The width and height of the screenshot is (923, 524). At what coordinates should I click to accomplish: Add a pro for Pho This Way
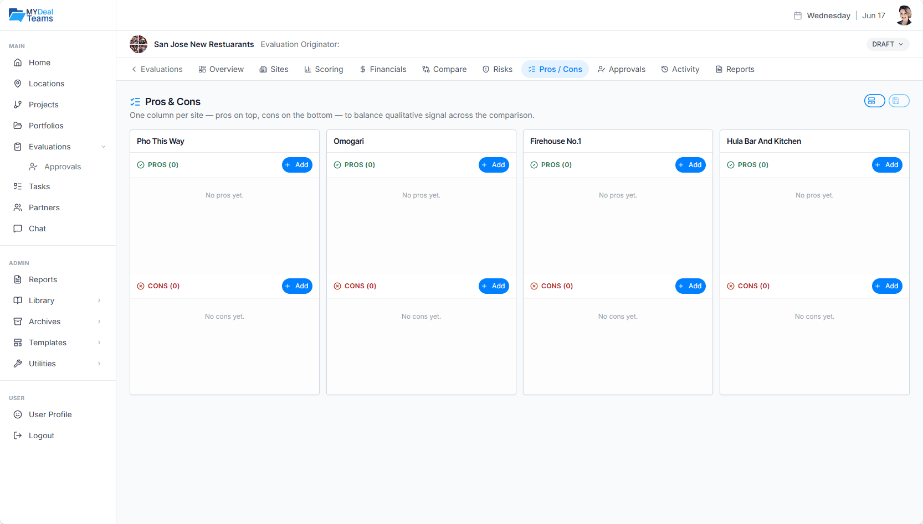click(297, 165)
